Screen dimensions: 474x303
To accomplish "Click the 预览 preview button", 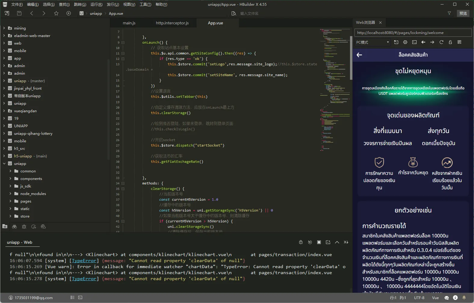I will click(463, 13).
